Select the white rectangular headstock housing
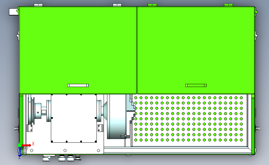Viewport: 269px width, 165px height. (x=74, y=118)
